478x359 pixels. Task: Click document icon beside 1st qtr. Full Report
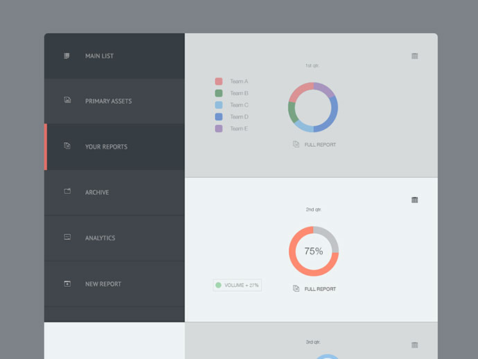tap(296, 144)
